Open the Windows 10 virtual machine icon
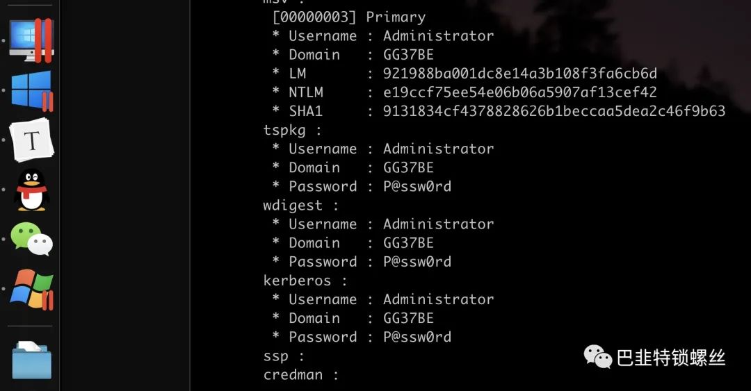 pos(31,90)
